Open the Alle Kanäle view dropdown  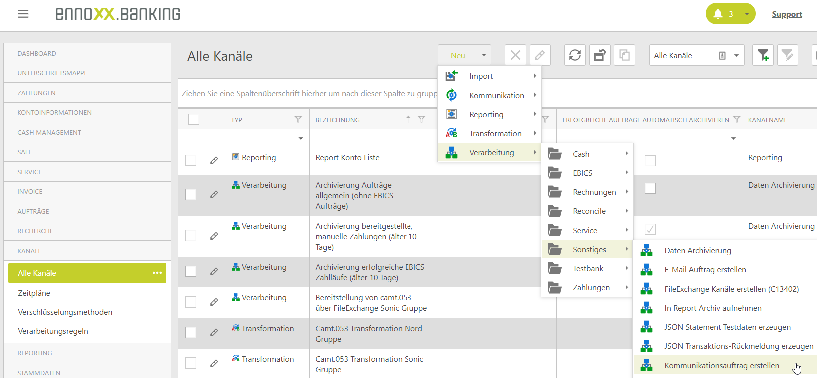click(736, 55)
